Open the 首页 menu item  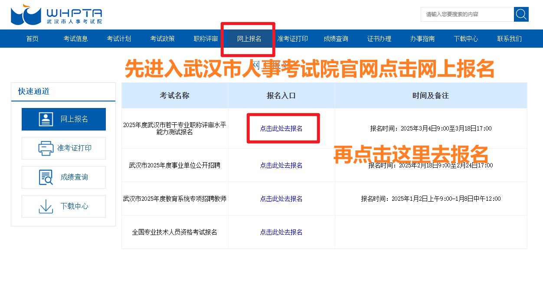click(x=32, y=39)
